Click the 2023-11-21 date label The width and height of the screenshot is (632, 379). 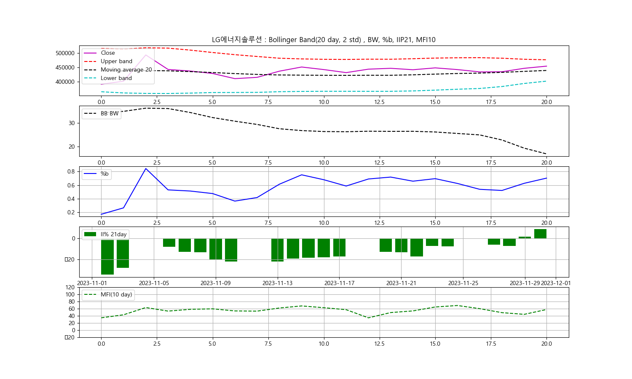401,283
